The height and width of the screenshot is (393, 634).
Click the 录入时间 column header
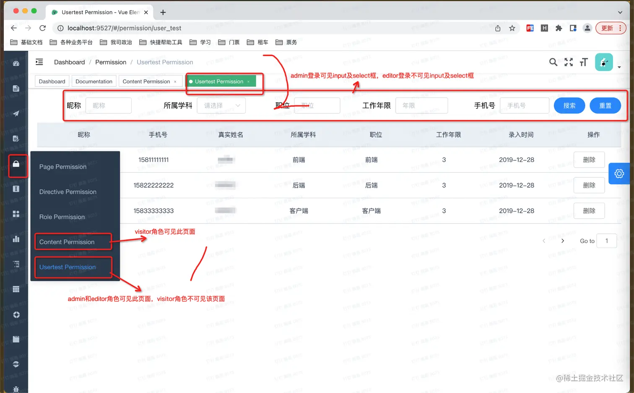(x=521, y=134)
